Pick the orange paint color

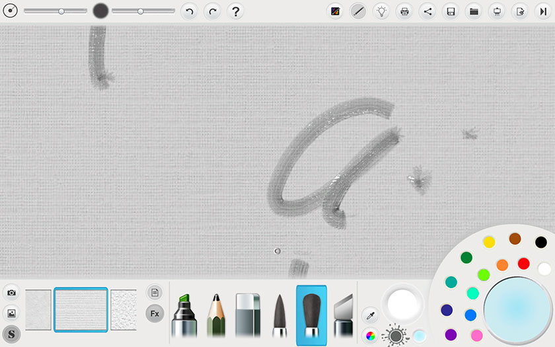click(x=502, y=264)
